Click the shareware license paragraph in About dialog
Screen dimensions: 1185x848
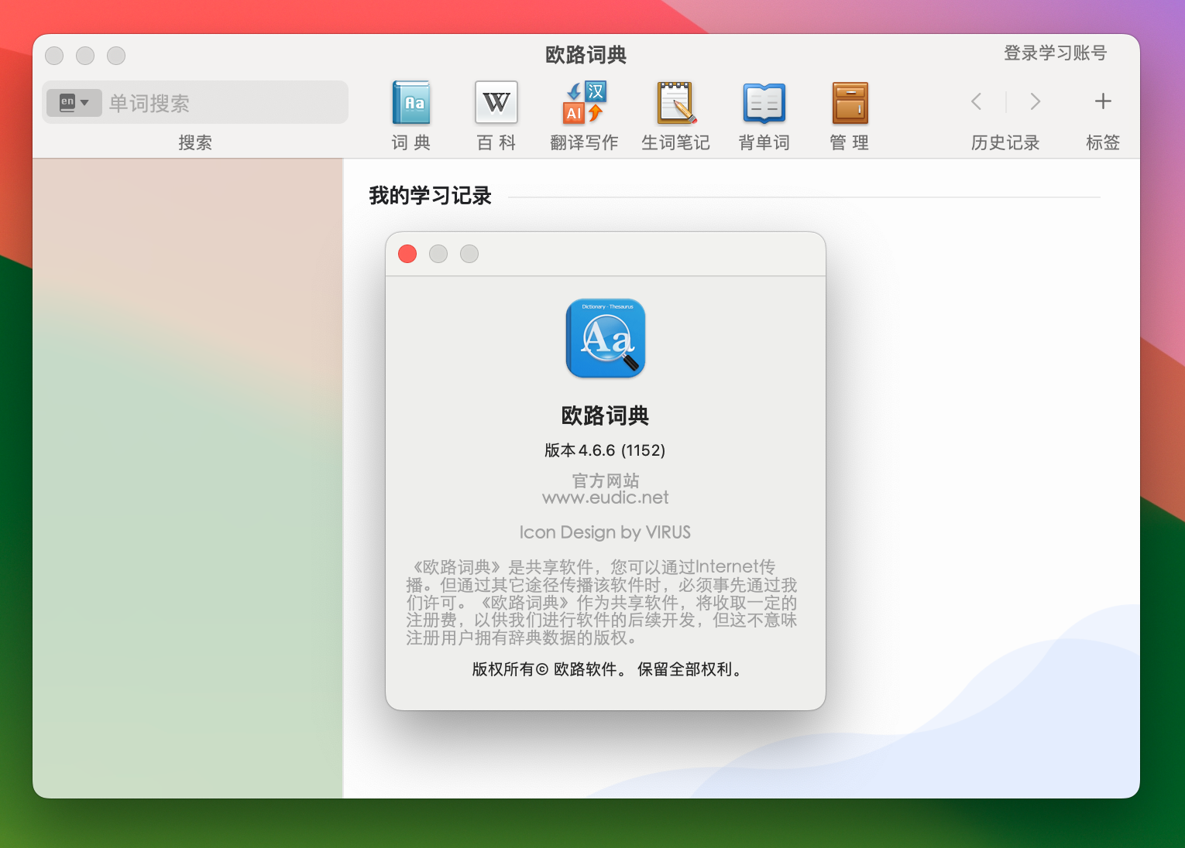[x=602, y=603]
